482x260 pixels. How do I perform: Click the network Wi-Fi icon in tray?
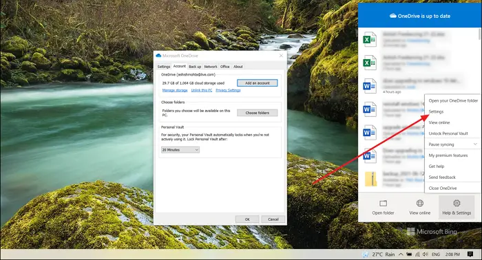click(x=417, y=254)
